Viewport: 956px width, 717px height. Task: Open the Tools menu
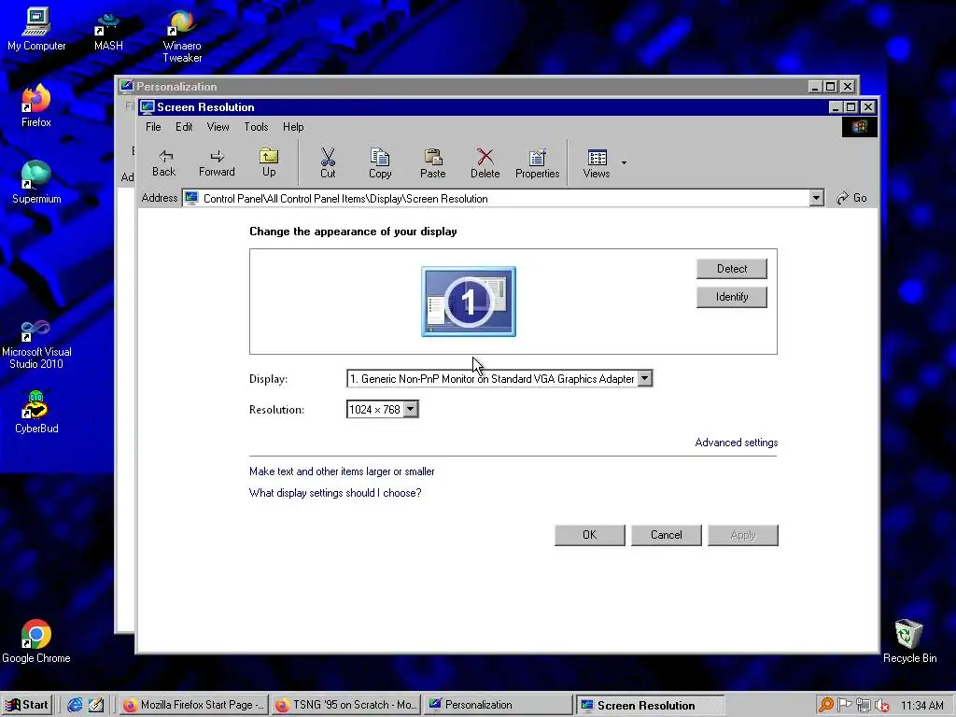pos(256,127)
